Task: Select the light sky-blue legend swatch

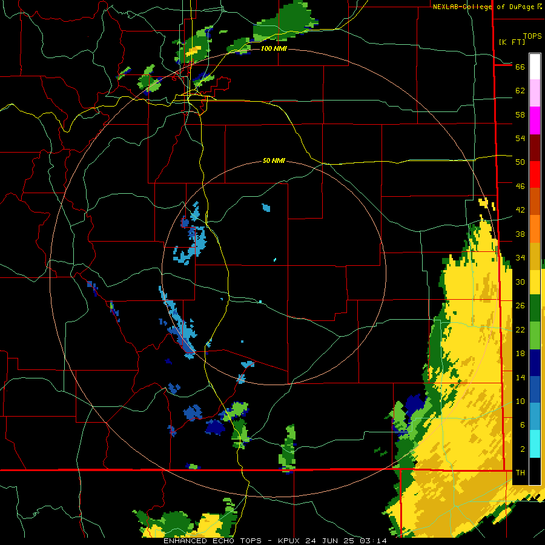Action: coord(535,417)
